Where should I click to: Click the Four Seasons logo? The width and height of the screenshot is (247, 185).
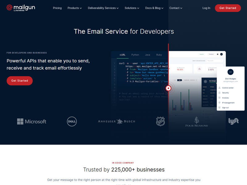coord(196,121)
